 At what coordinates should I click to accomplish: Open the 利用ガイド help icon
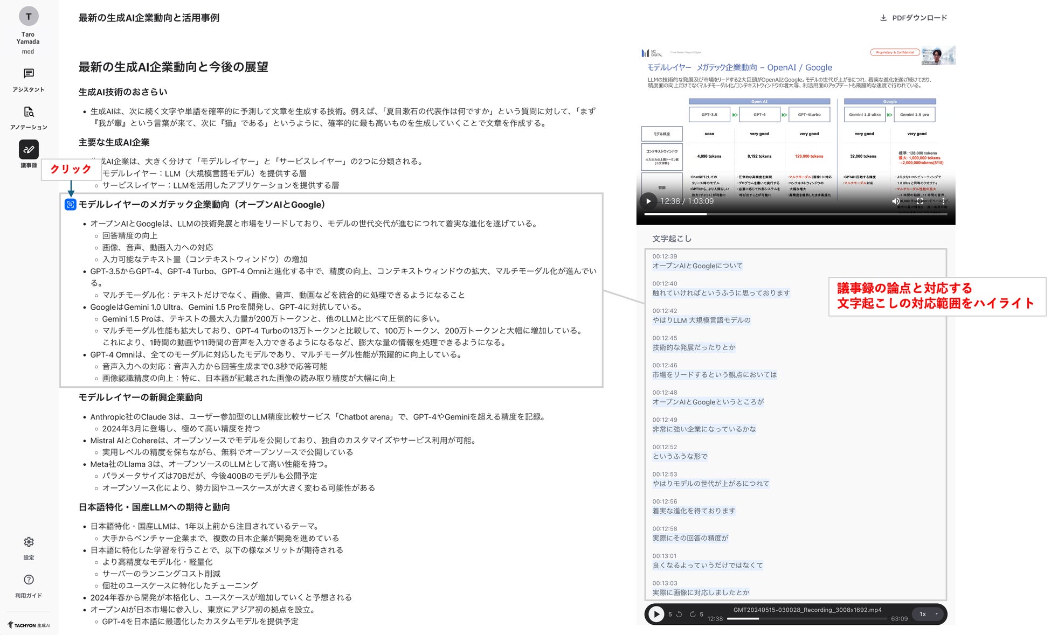(29, 580)
